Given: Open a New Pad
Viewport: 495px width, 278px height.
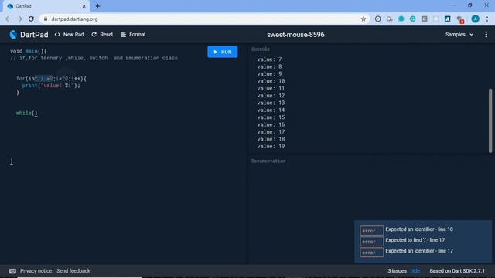Looking at the screenshot, I should click(69, 34).
